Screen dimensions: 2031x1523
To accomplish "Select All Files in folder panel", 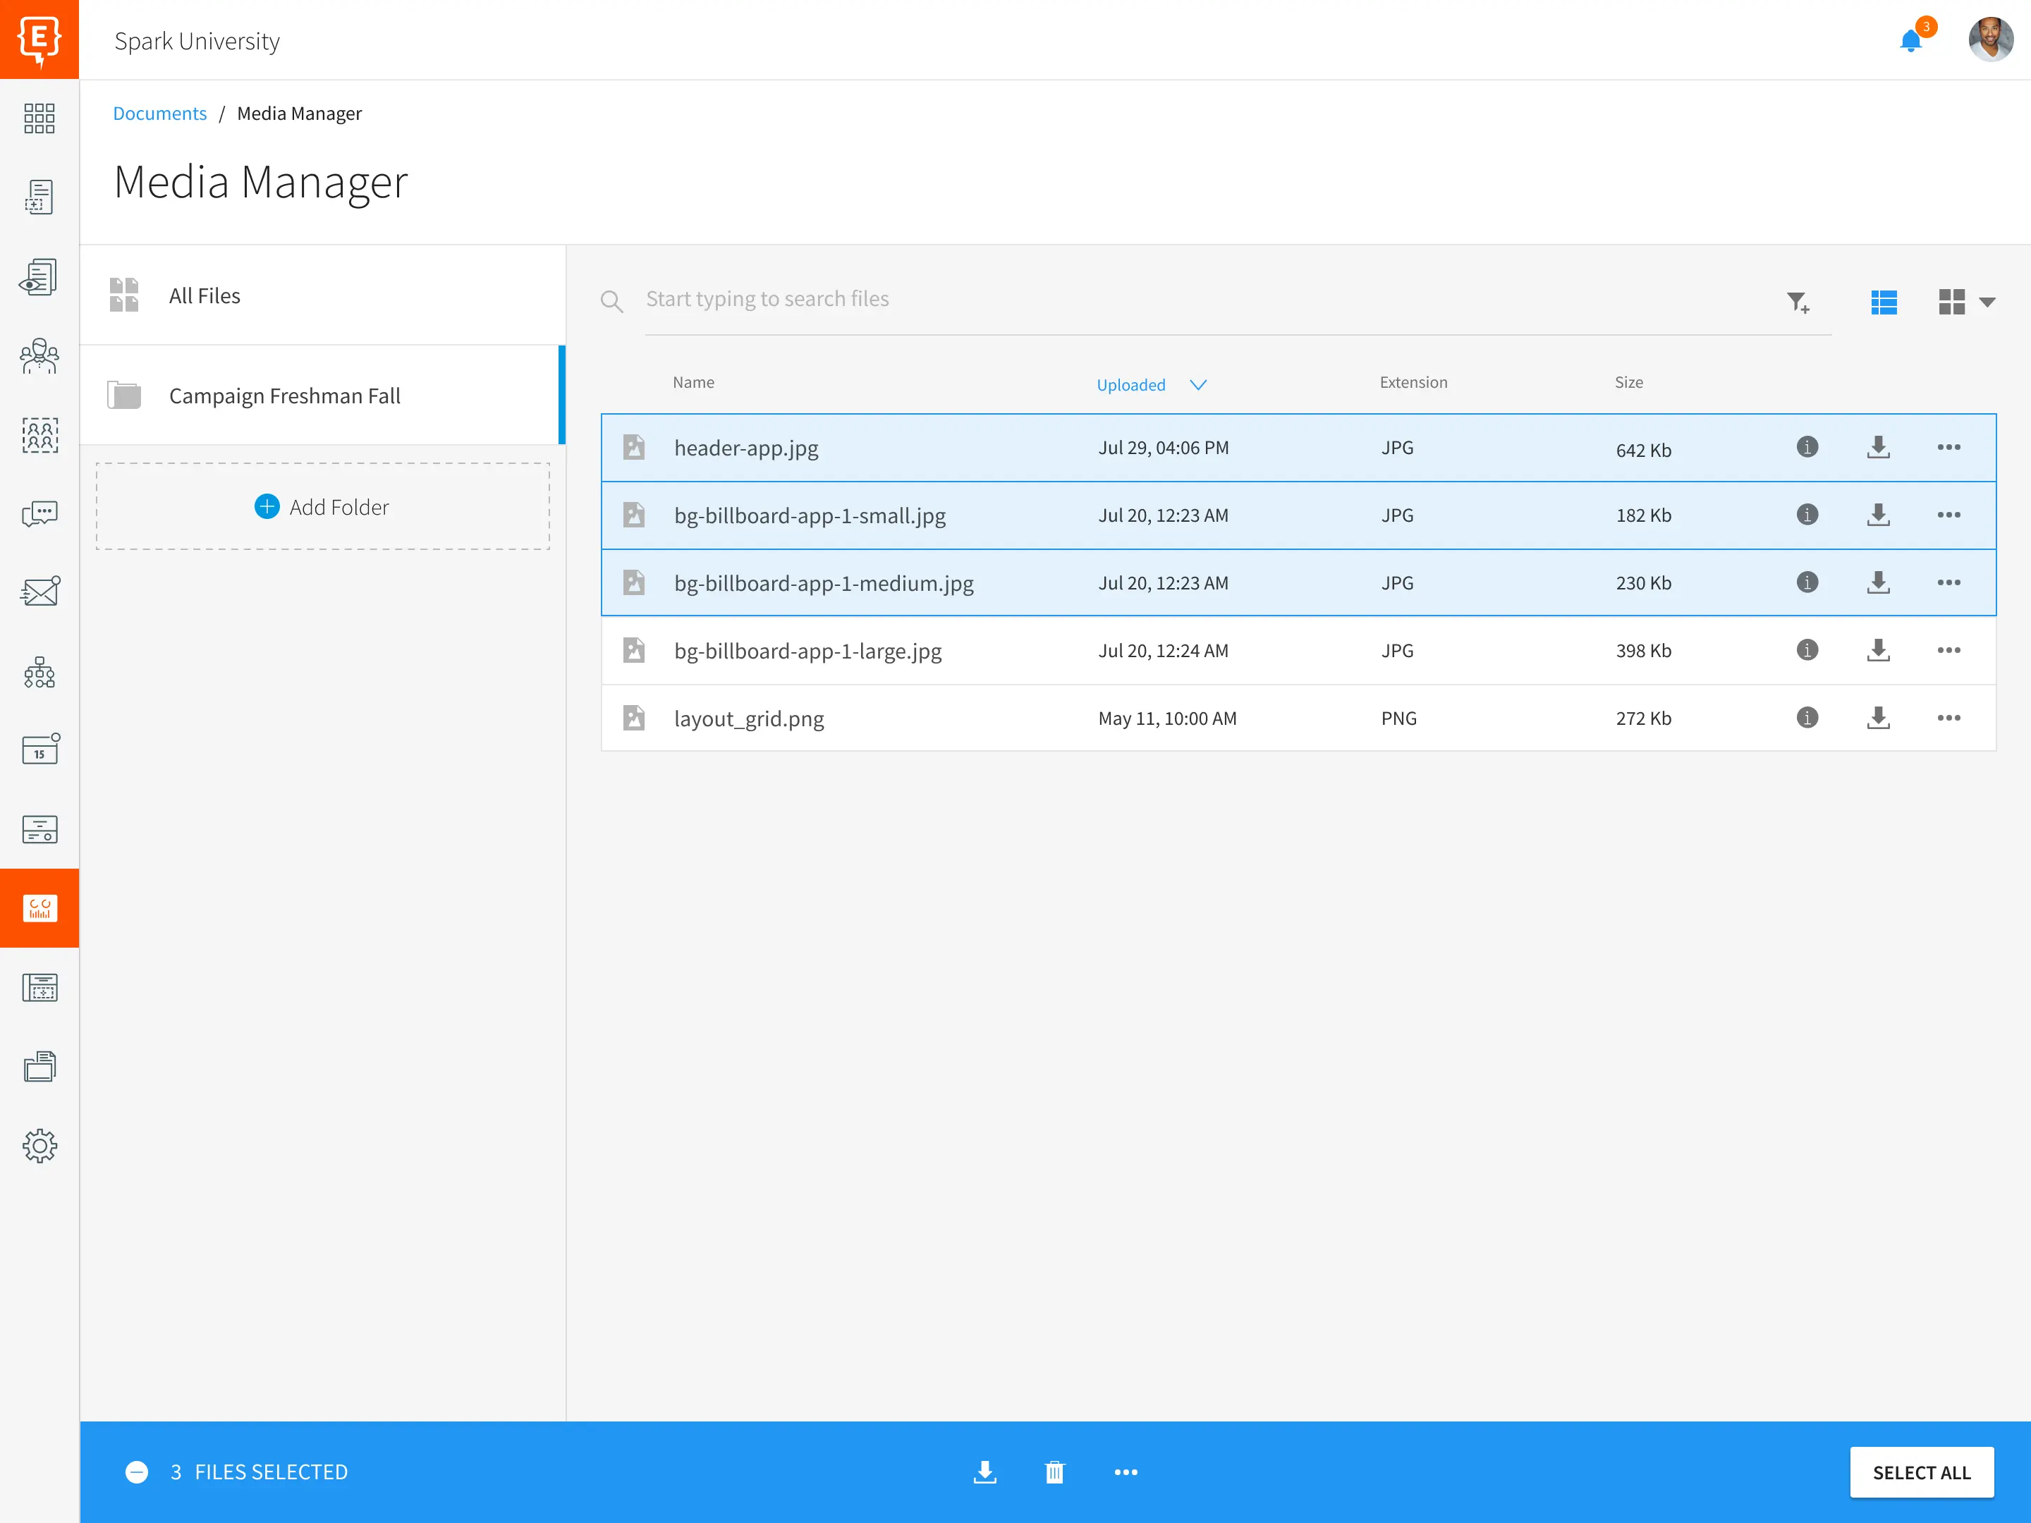I will pos(322,295).
